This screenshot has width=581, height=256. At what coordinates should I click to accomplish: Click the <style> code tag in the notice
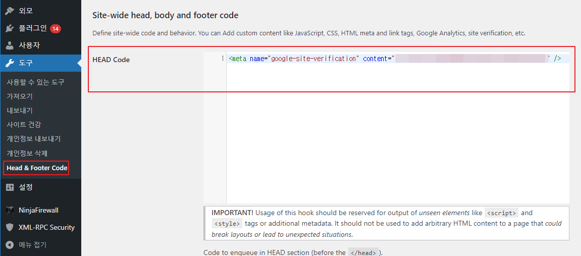tap(227, 223)
